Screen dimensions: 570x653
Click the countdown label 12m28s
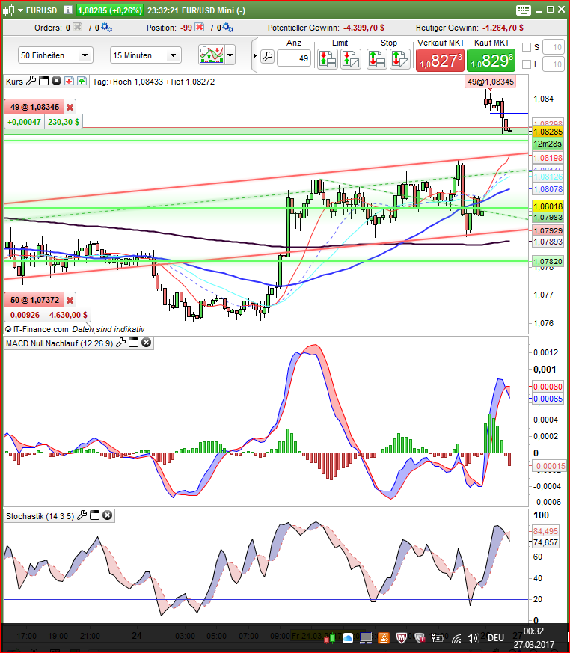click(548, 144)
